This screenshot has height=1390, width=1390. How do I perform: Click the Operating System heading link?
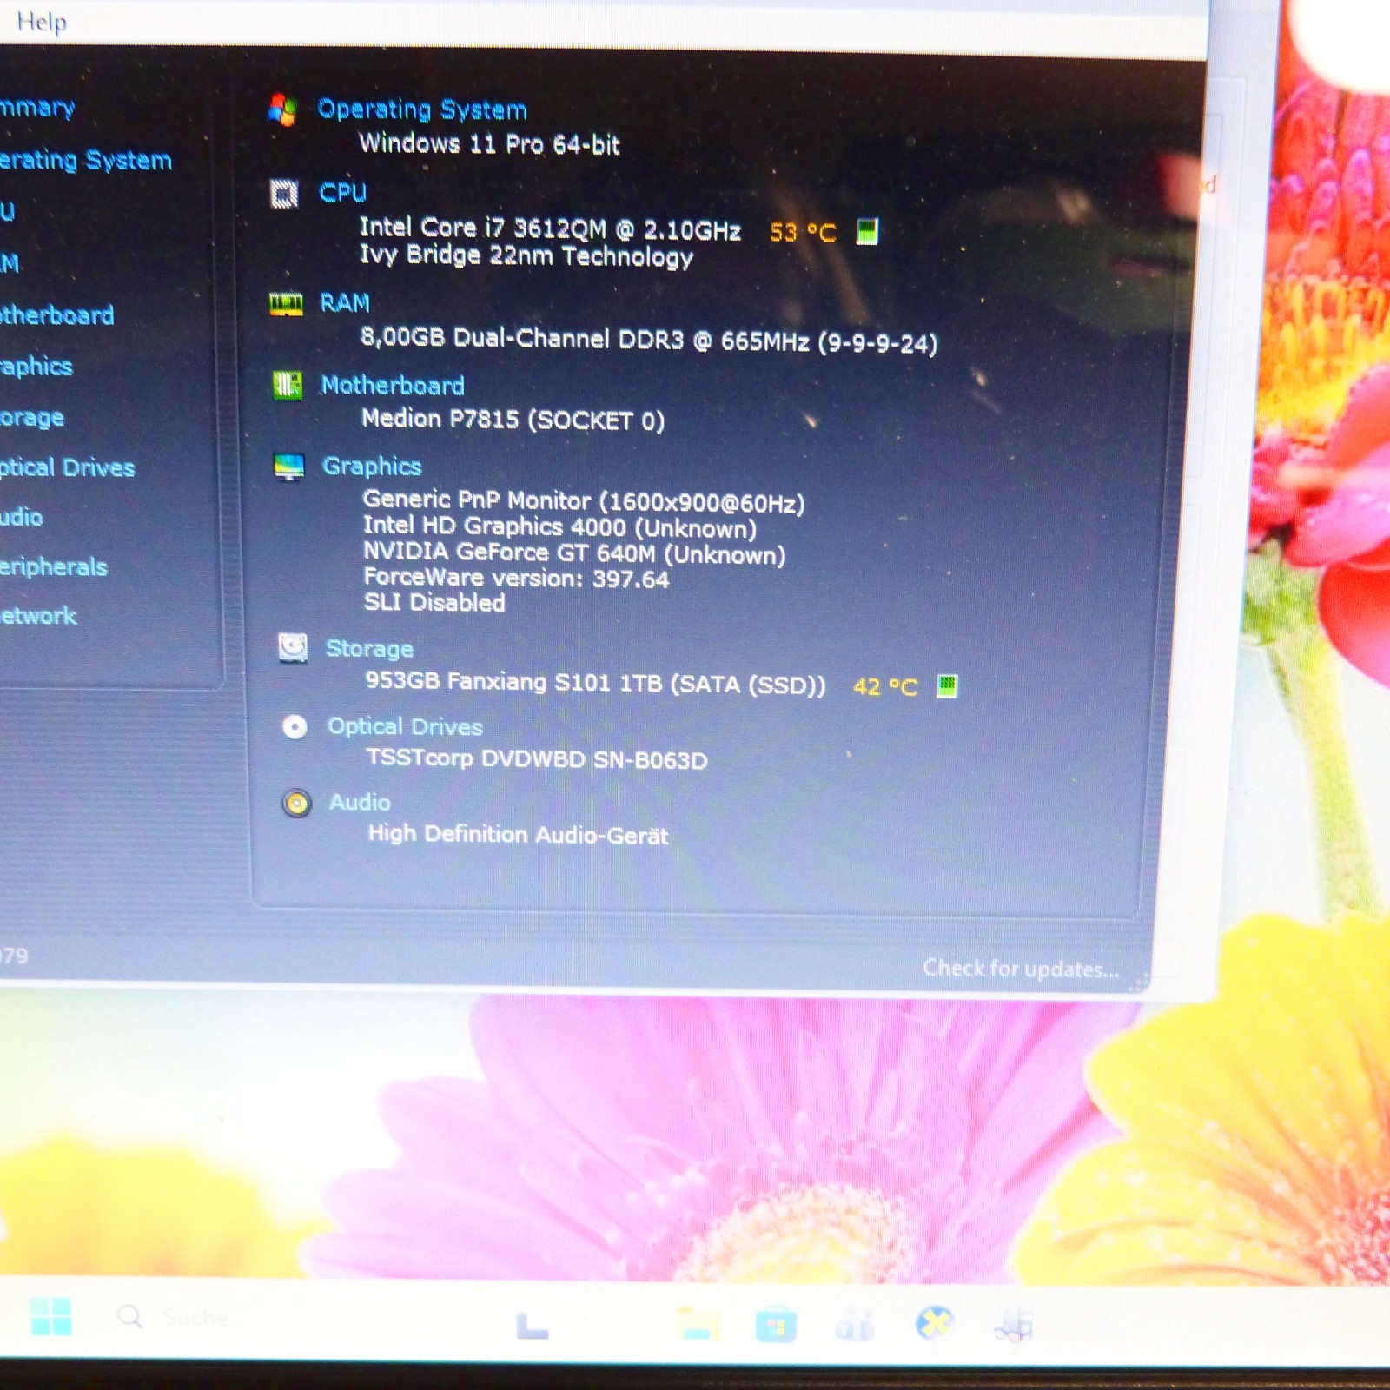pyautogui.click(x=422, y=109)
